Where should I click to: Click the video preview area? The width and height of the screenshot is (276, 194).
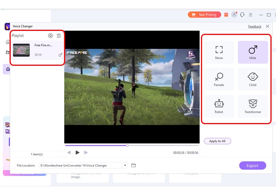132,87
